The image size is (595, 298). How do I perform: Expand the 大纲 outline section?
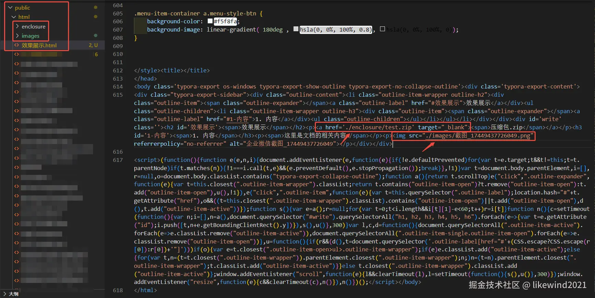[x=5, y=294]
